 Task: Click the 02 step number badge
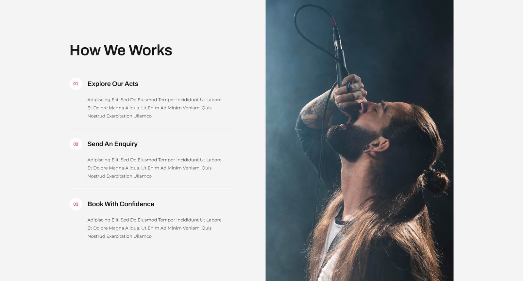point(76,144)
